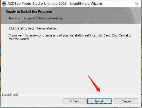Click the empty title bar area before close
The height and width of the screenshot is (108, 142).
tap(118, 4)
